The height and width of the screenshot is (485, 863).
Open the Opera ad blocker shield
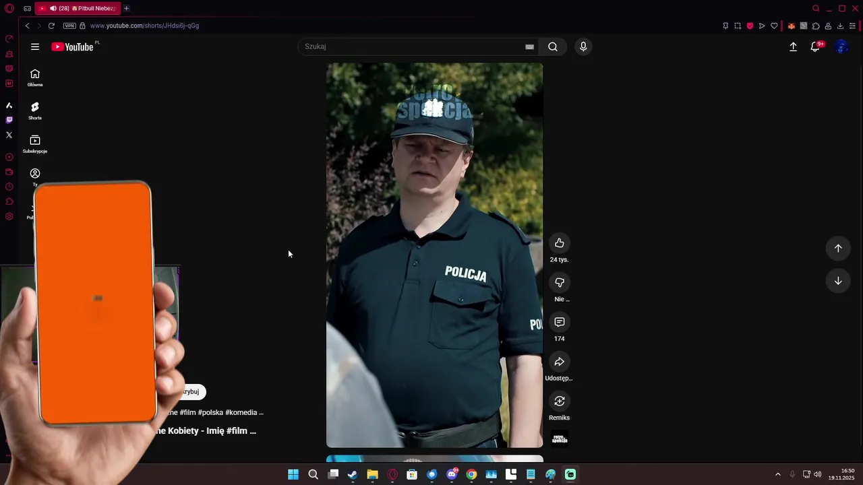tap(750, 26)
